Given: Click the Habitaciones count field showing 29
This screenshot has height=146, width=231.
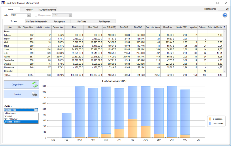Looking at the screenshot, I should (223, 9).
